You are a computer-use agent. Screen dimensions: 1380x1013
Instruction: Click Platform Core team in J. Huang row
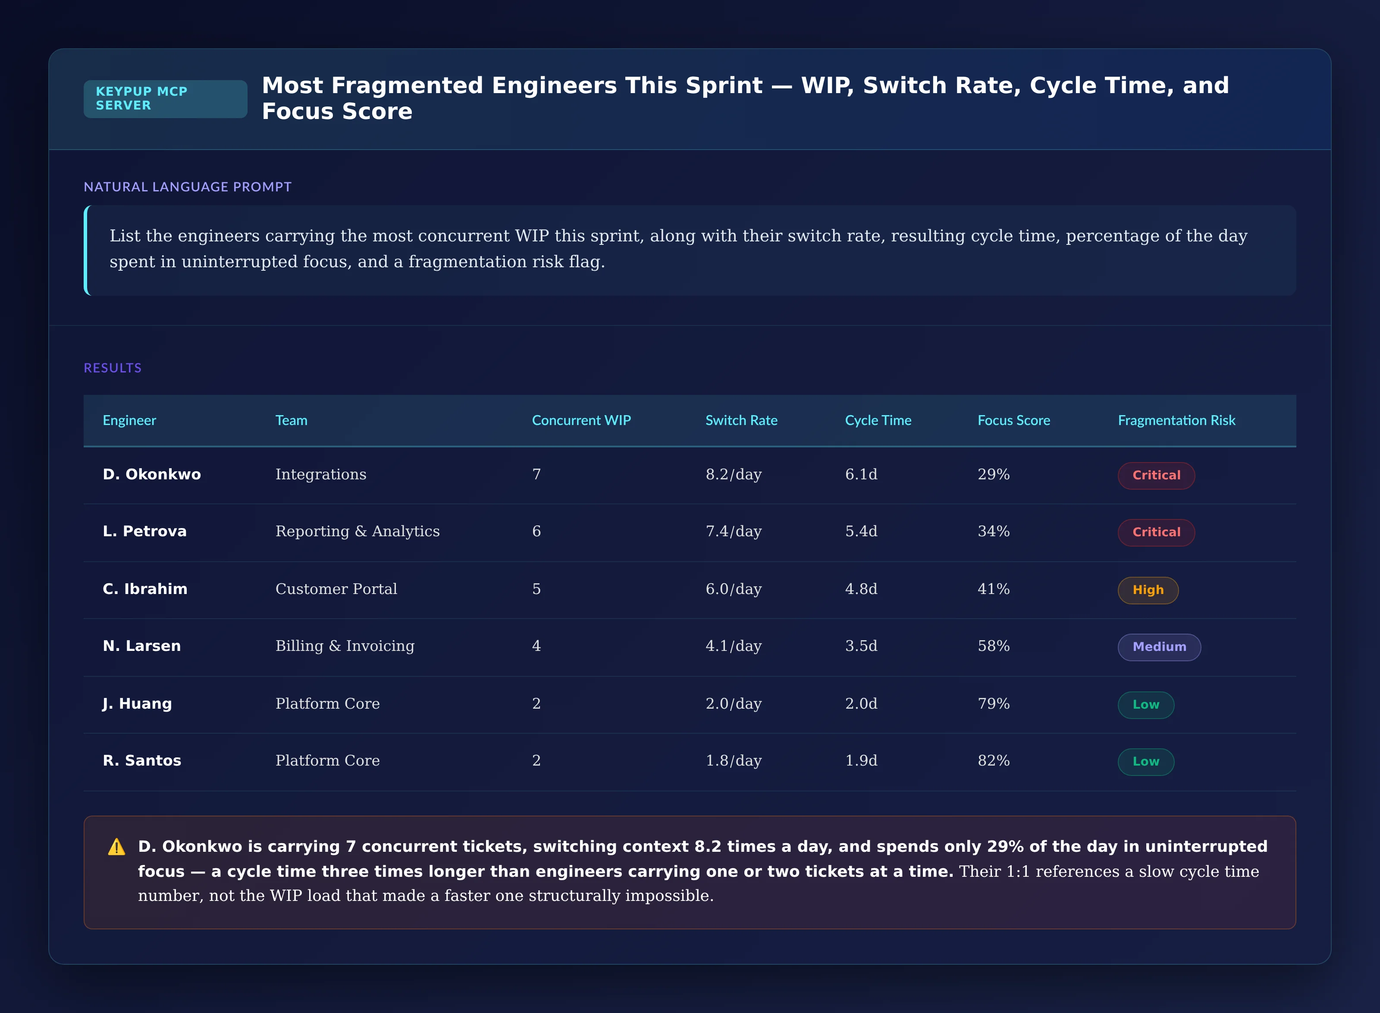[x=327, y=704]
